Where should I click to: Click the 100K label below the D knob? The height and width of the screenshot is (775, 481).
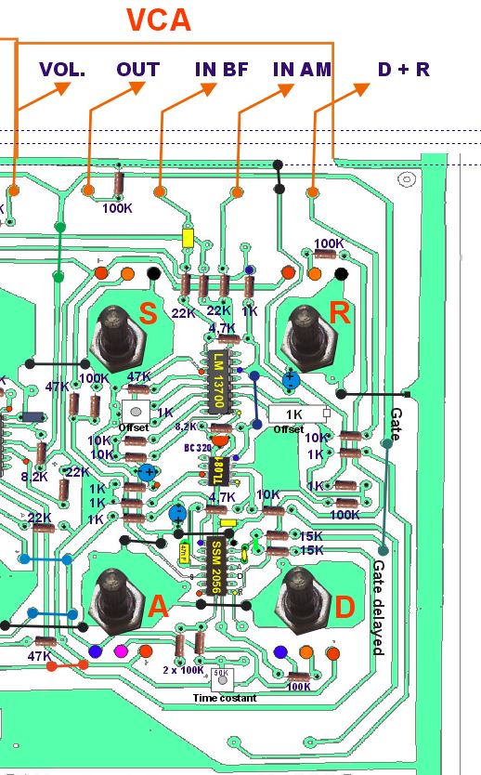click(299, 687)
